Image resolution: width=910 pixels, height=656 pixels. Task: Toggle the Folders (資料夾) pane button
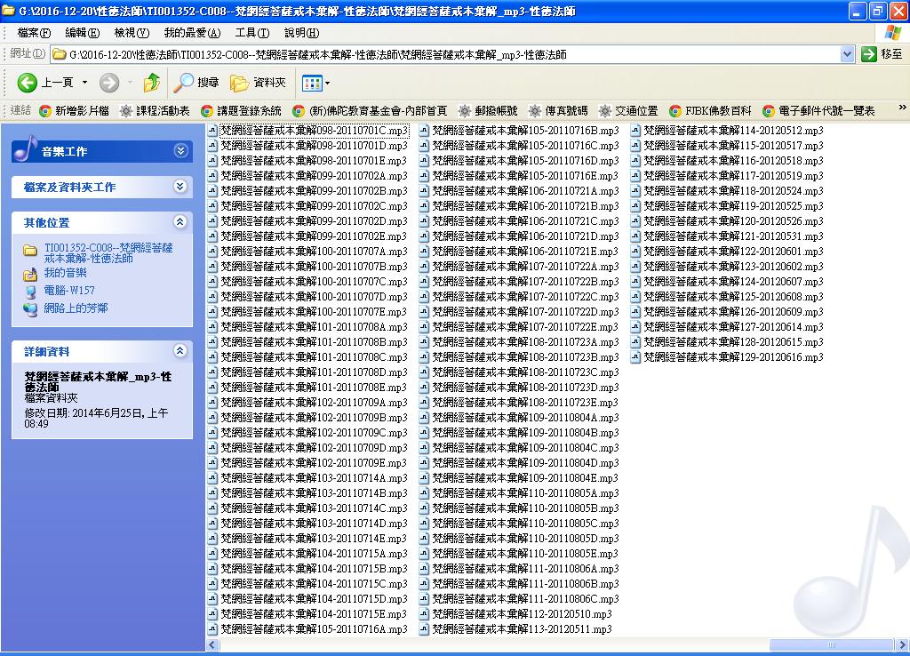[x=259, y=83]
